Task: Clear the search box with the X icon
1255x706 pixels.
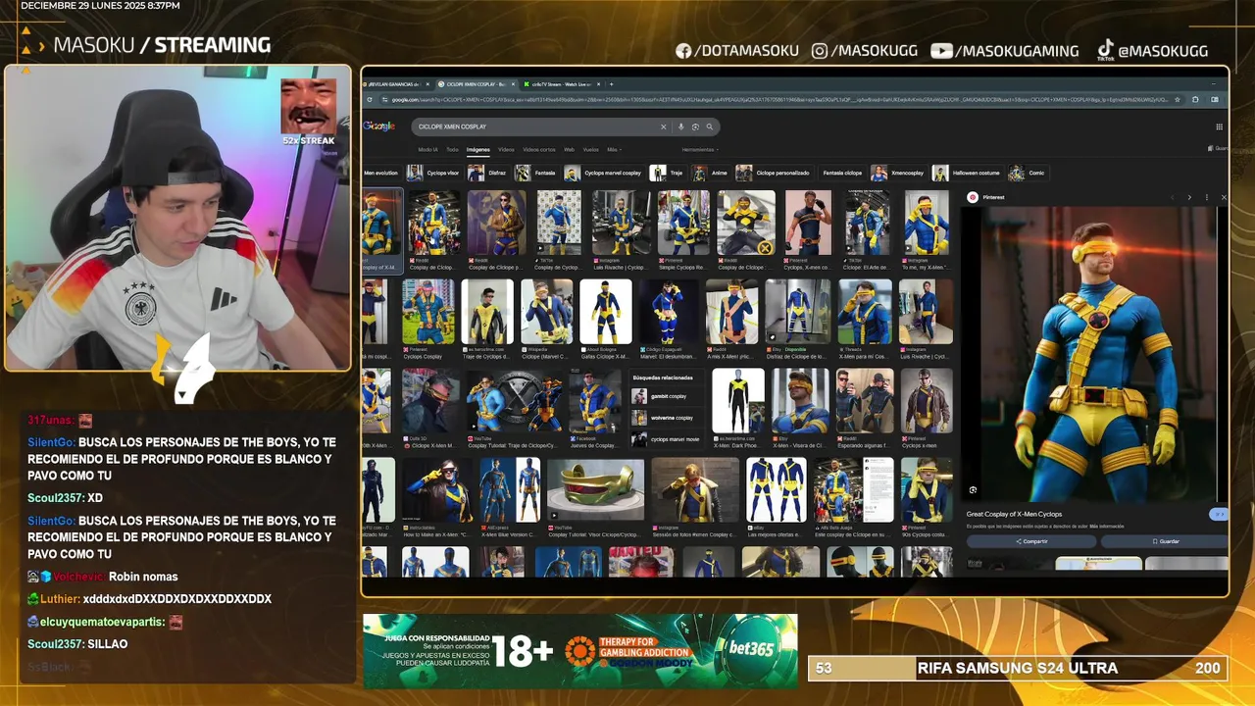Action: 664,126
